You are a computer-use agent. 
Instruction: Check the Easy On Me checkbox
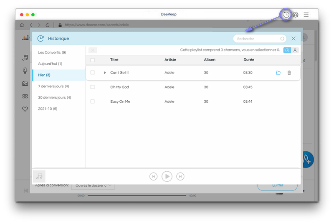[x=92, y=102]
